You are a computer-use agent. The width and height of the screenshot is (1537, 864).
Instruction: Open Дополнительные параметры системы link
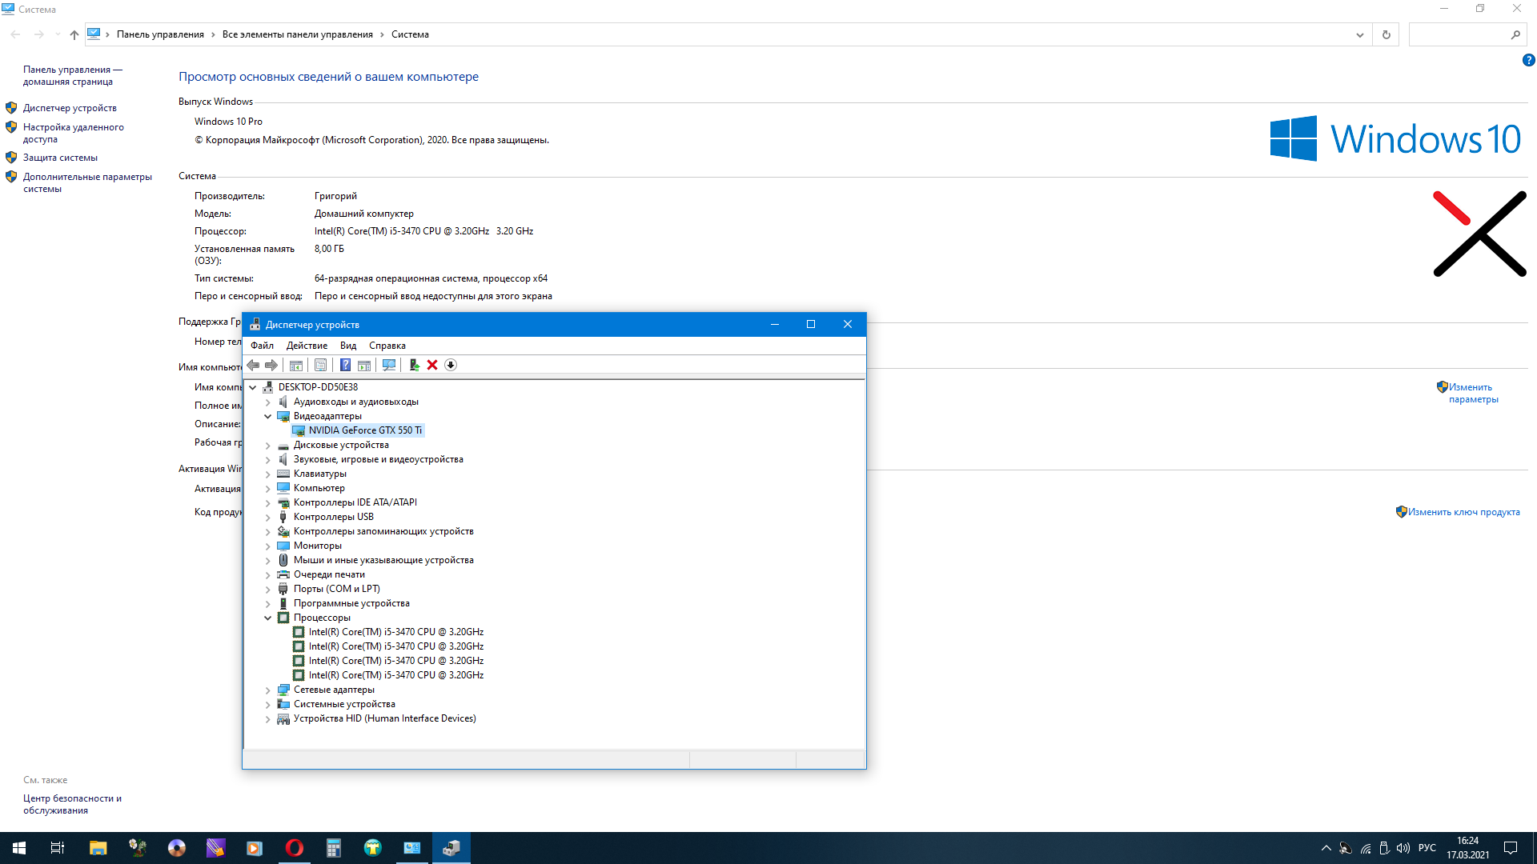point(87,182)
